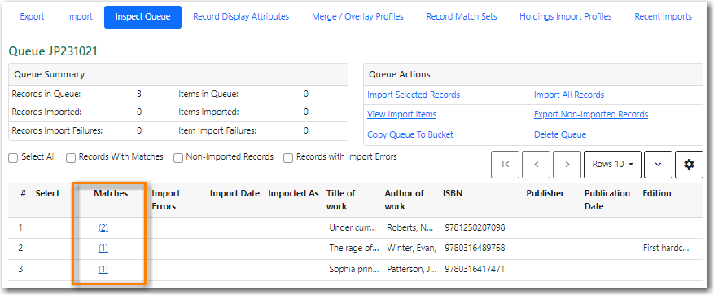Go to first page of queue grid
The image size is (714, 295).
point(505,164)
